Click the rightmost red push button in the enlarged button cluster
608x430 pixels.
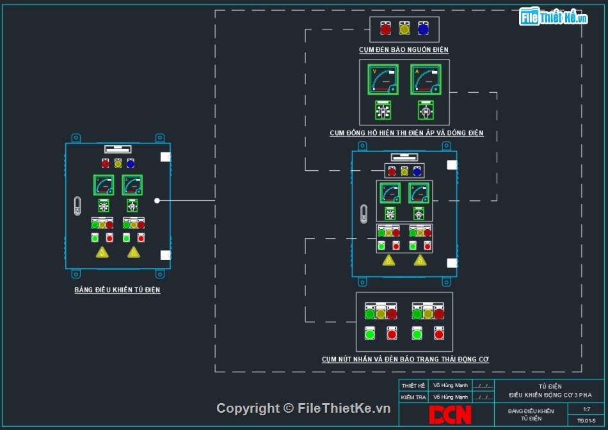439,333
